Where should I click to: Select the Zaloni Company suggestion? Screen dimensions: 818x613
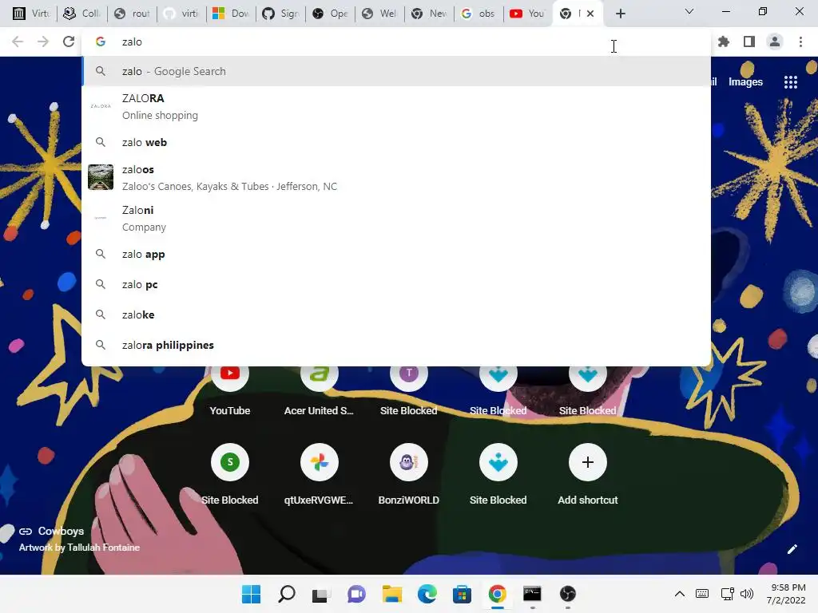[x=396, y=219]
